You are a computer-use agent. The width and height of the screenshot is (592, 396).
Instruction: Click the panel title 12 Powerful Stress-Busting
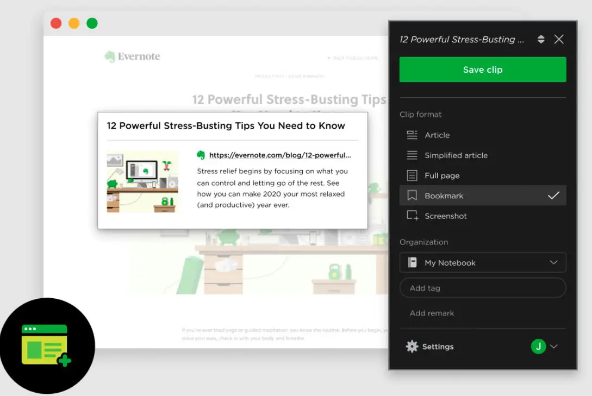(x=462, y=40)
